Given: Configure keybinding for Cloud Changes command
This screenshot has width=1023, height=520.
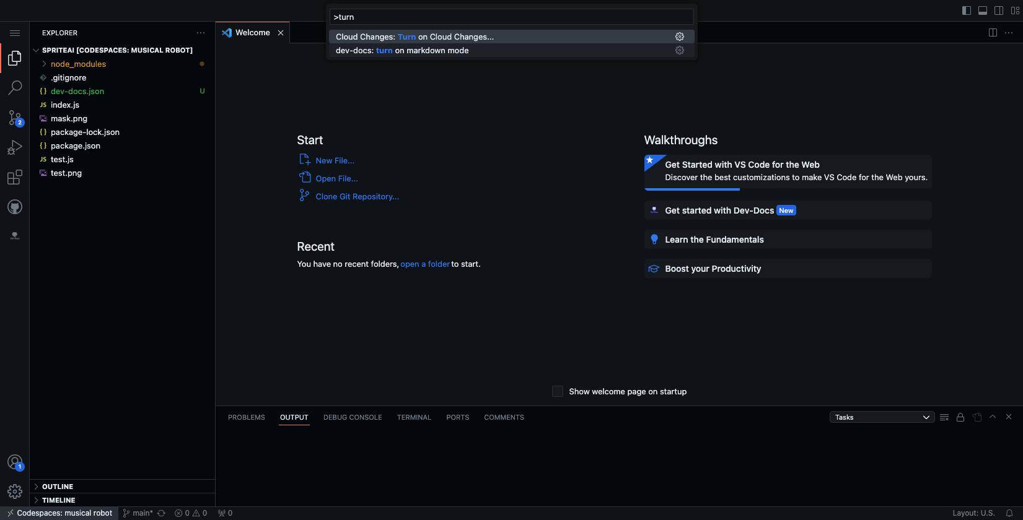Looking at the screenshot, I should [x=680, y=37].
